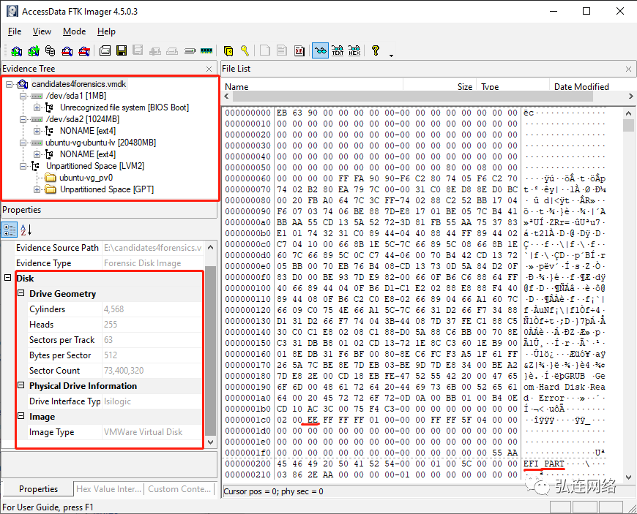Toggle automatic file view glasses icon
Image resolution: width=637 pixels, height=514 pixels.
point(321,50)
